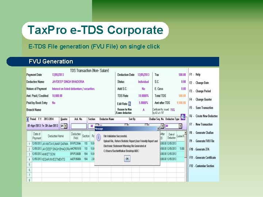Open the Quarter dropdown
The width and height of the screenshot is (263, 197).
[65, 126]
